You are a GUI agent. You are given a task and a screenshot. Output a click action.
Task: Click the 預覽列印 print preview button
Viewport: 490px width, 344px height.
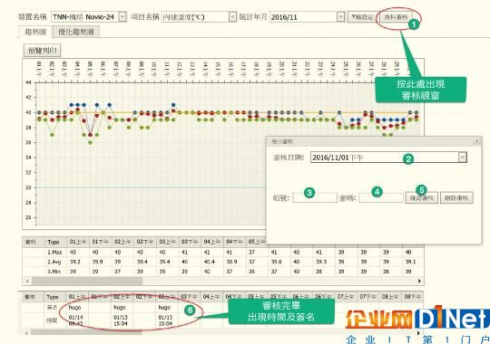43,51
